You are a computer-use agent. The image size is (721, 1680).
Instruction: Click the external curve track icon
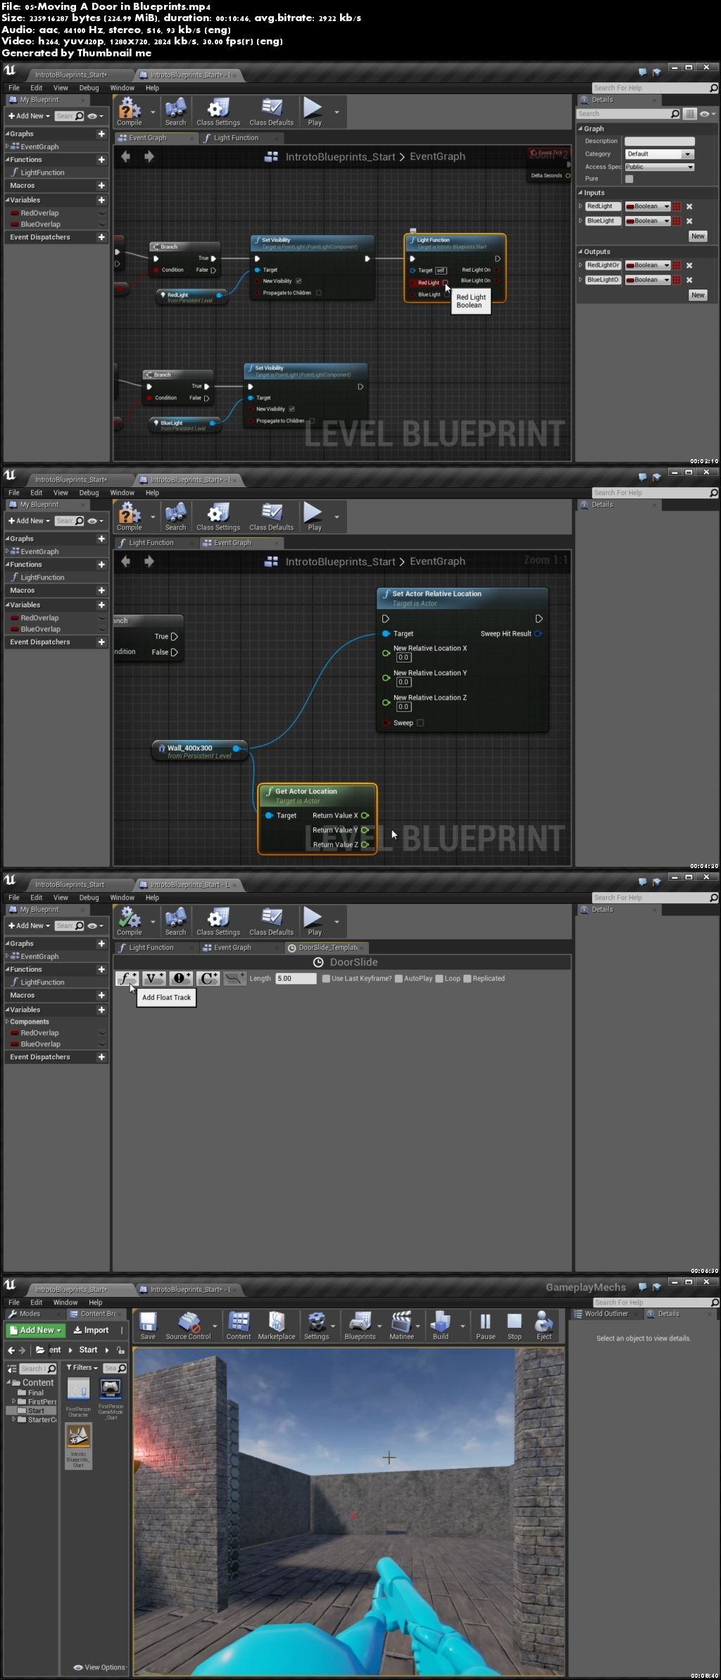pyautogui.click(x=235, y=978)
